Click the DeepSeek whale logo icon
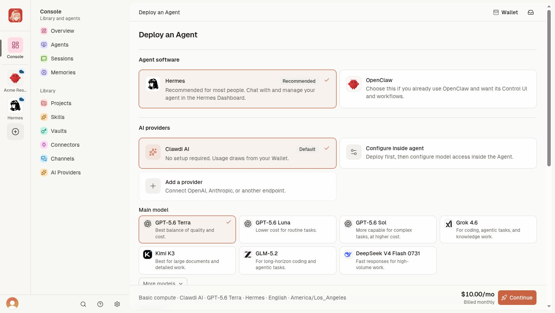 click(x=348, y=254)
